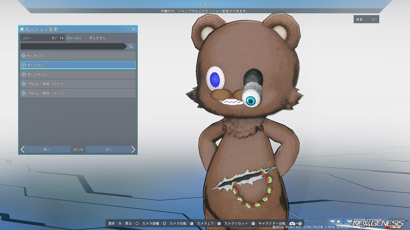Click the cost-1 diamond icon on ずんだもん2
The height and width of the screenshot is (230, 410).
(24, 74)
